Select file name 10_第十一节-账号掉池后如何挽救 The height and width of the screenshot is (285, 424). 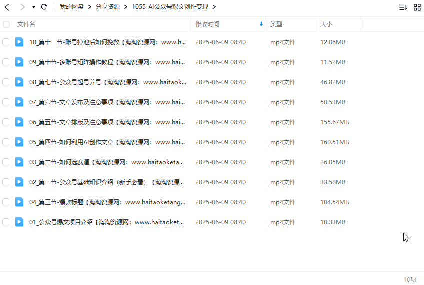(x=107, y=42)
